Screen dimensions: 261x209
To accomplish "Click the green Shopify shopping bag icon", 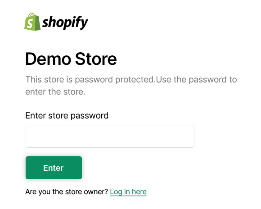I will [x=32, y=22].
